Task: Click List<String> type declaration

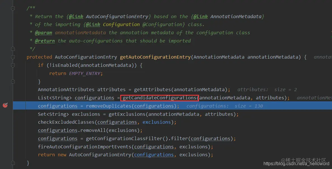Action: (x=55, y=98)
